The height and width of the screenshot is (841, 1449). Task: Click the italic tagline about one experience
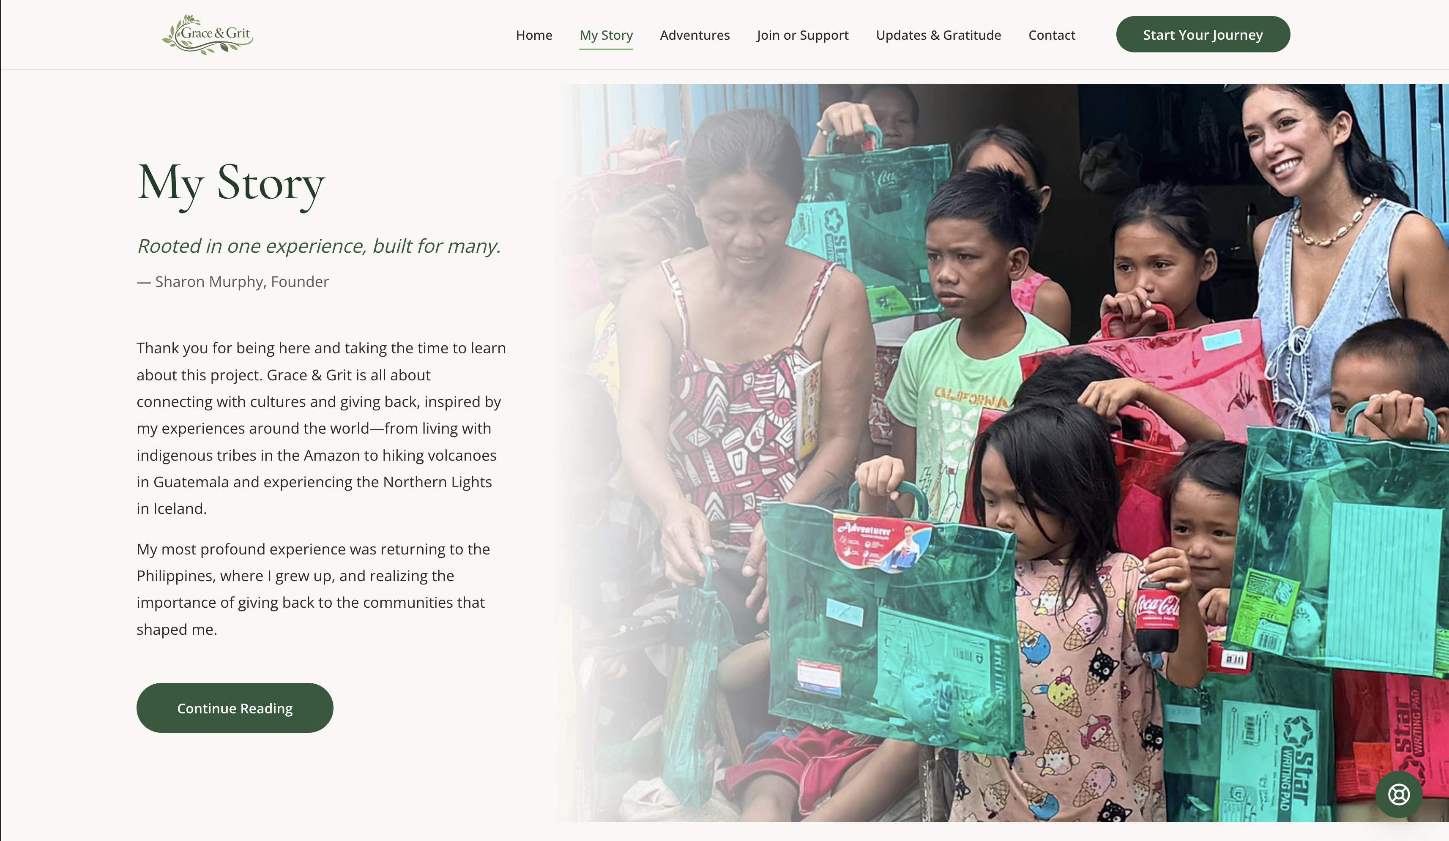click(319, 246)
